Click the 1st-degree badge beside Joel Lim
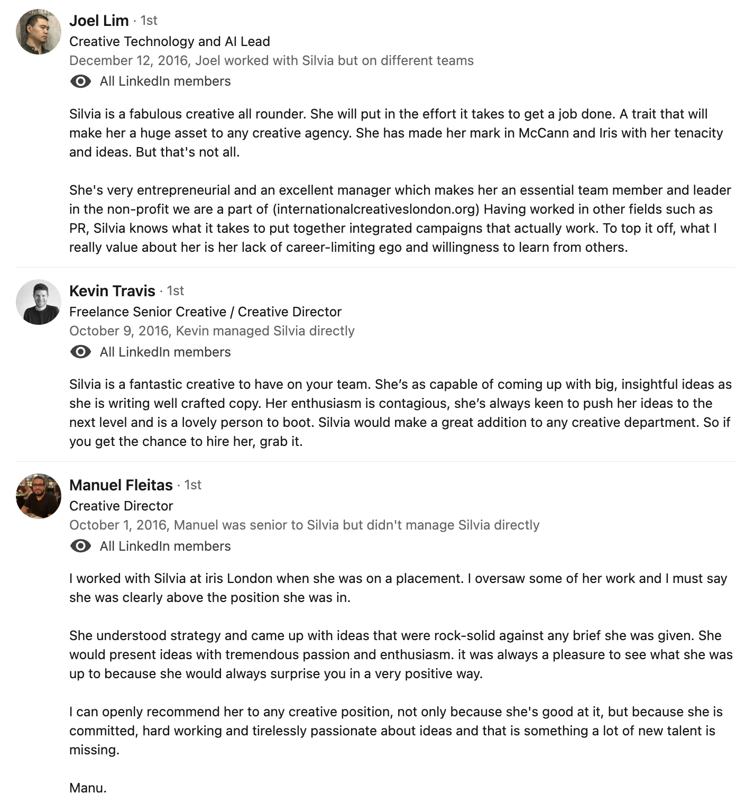The height and width of the screenshot is (802, 754). click(x=149, y=21)
